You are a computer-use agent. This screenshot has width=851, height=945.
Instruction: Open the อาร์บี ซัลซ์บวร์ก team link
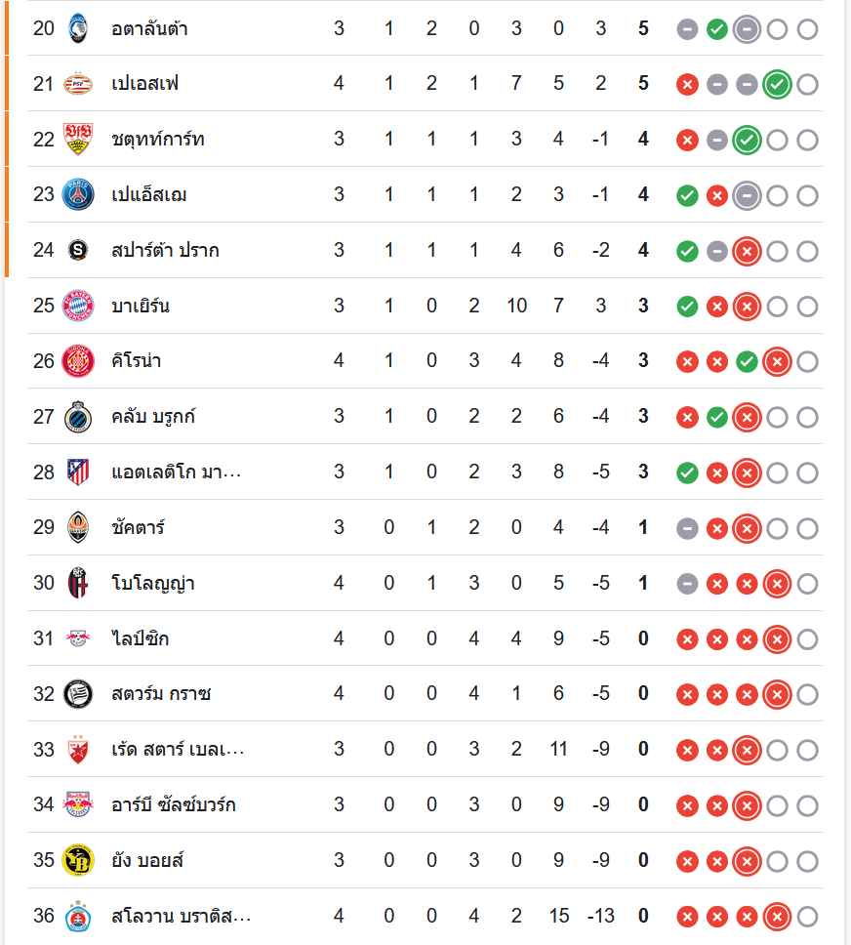pyautogui.click(x=173, y=805)
